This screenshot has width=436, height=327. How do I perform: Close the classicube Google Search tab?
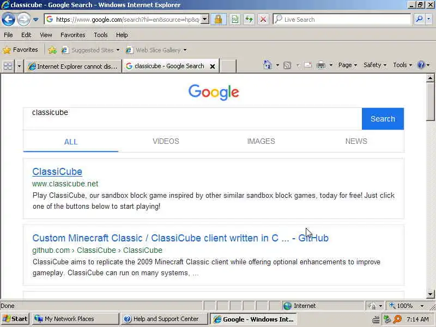click(x=213, y=66)
